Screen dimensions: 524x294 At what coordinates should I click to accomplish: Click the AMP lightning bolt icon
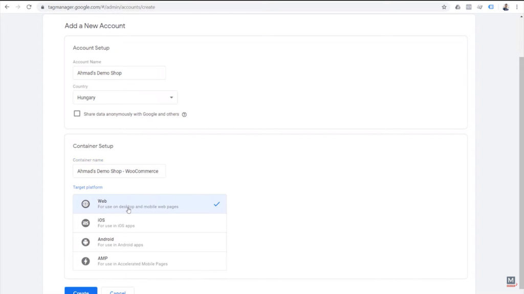click(x=85, y=260)
